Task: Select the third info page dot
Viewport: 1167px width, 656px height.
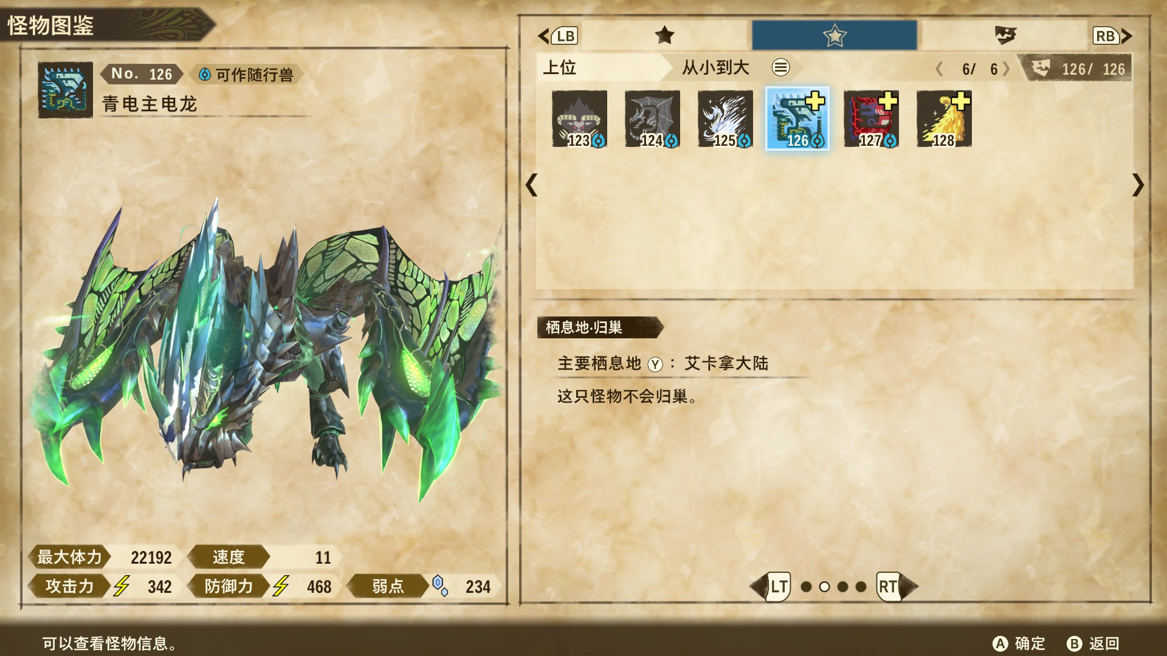Action: 842,587
